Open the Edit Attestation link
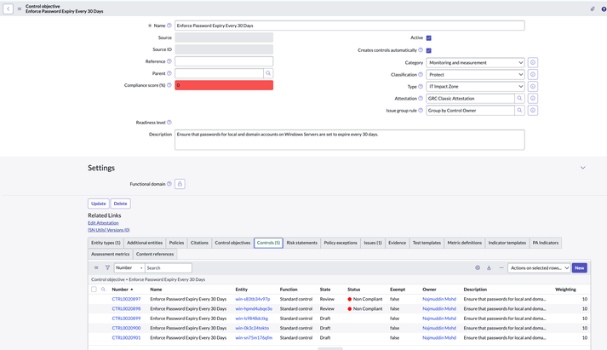The width and height of the screenshot is (607, 350). (x=103, y=223)
